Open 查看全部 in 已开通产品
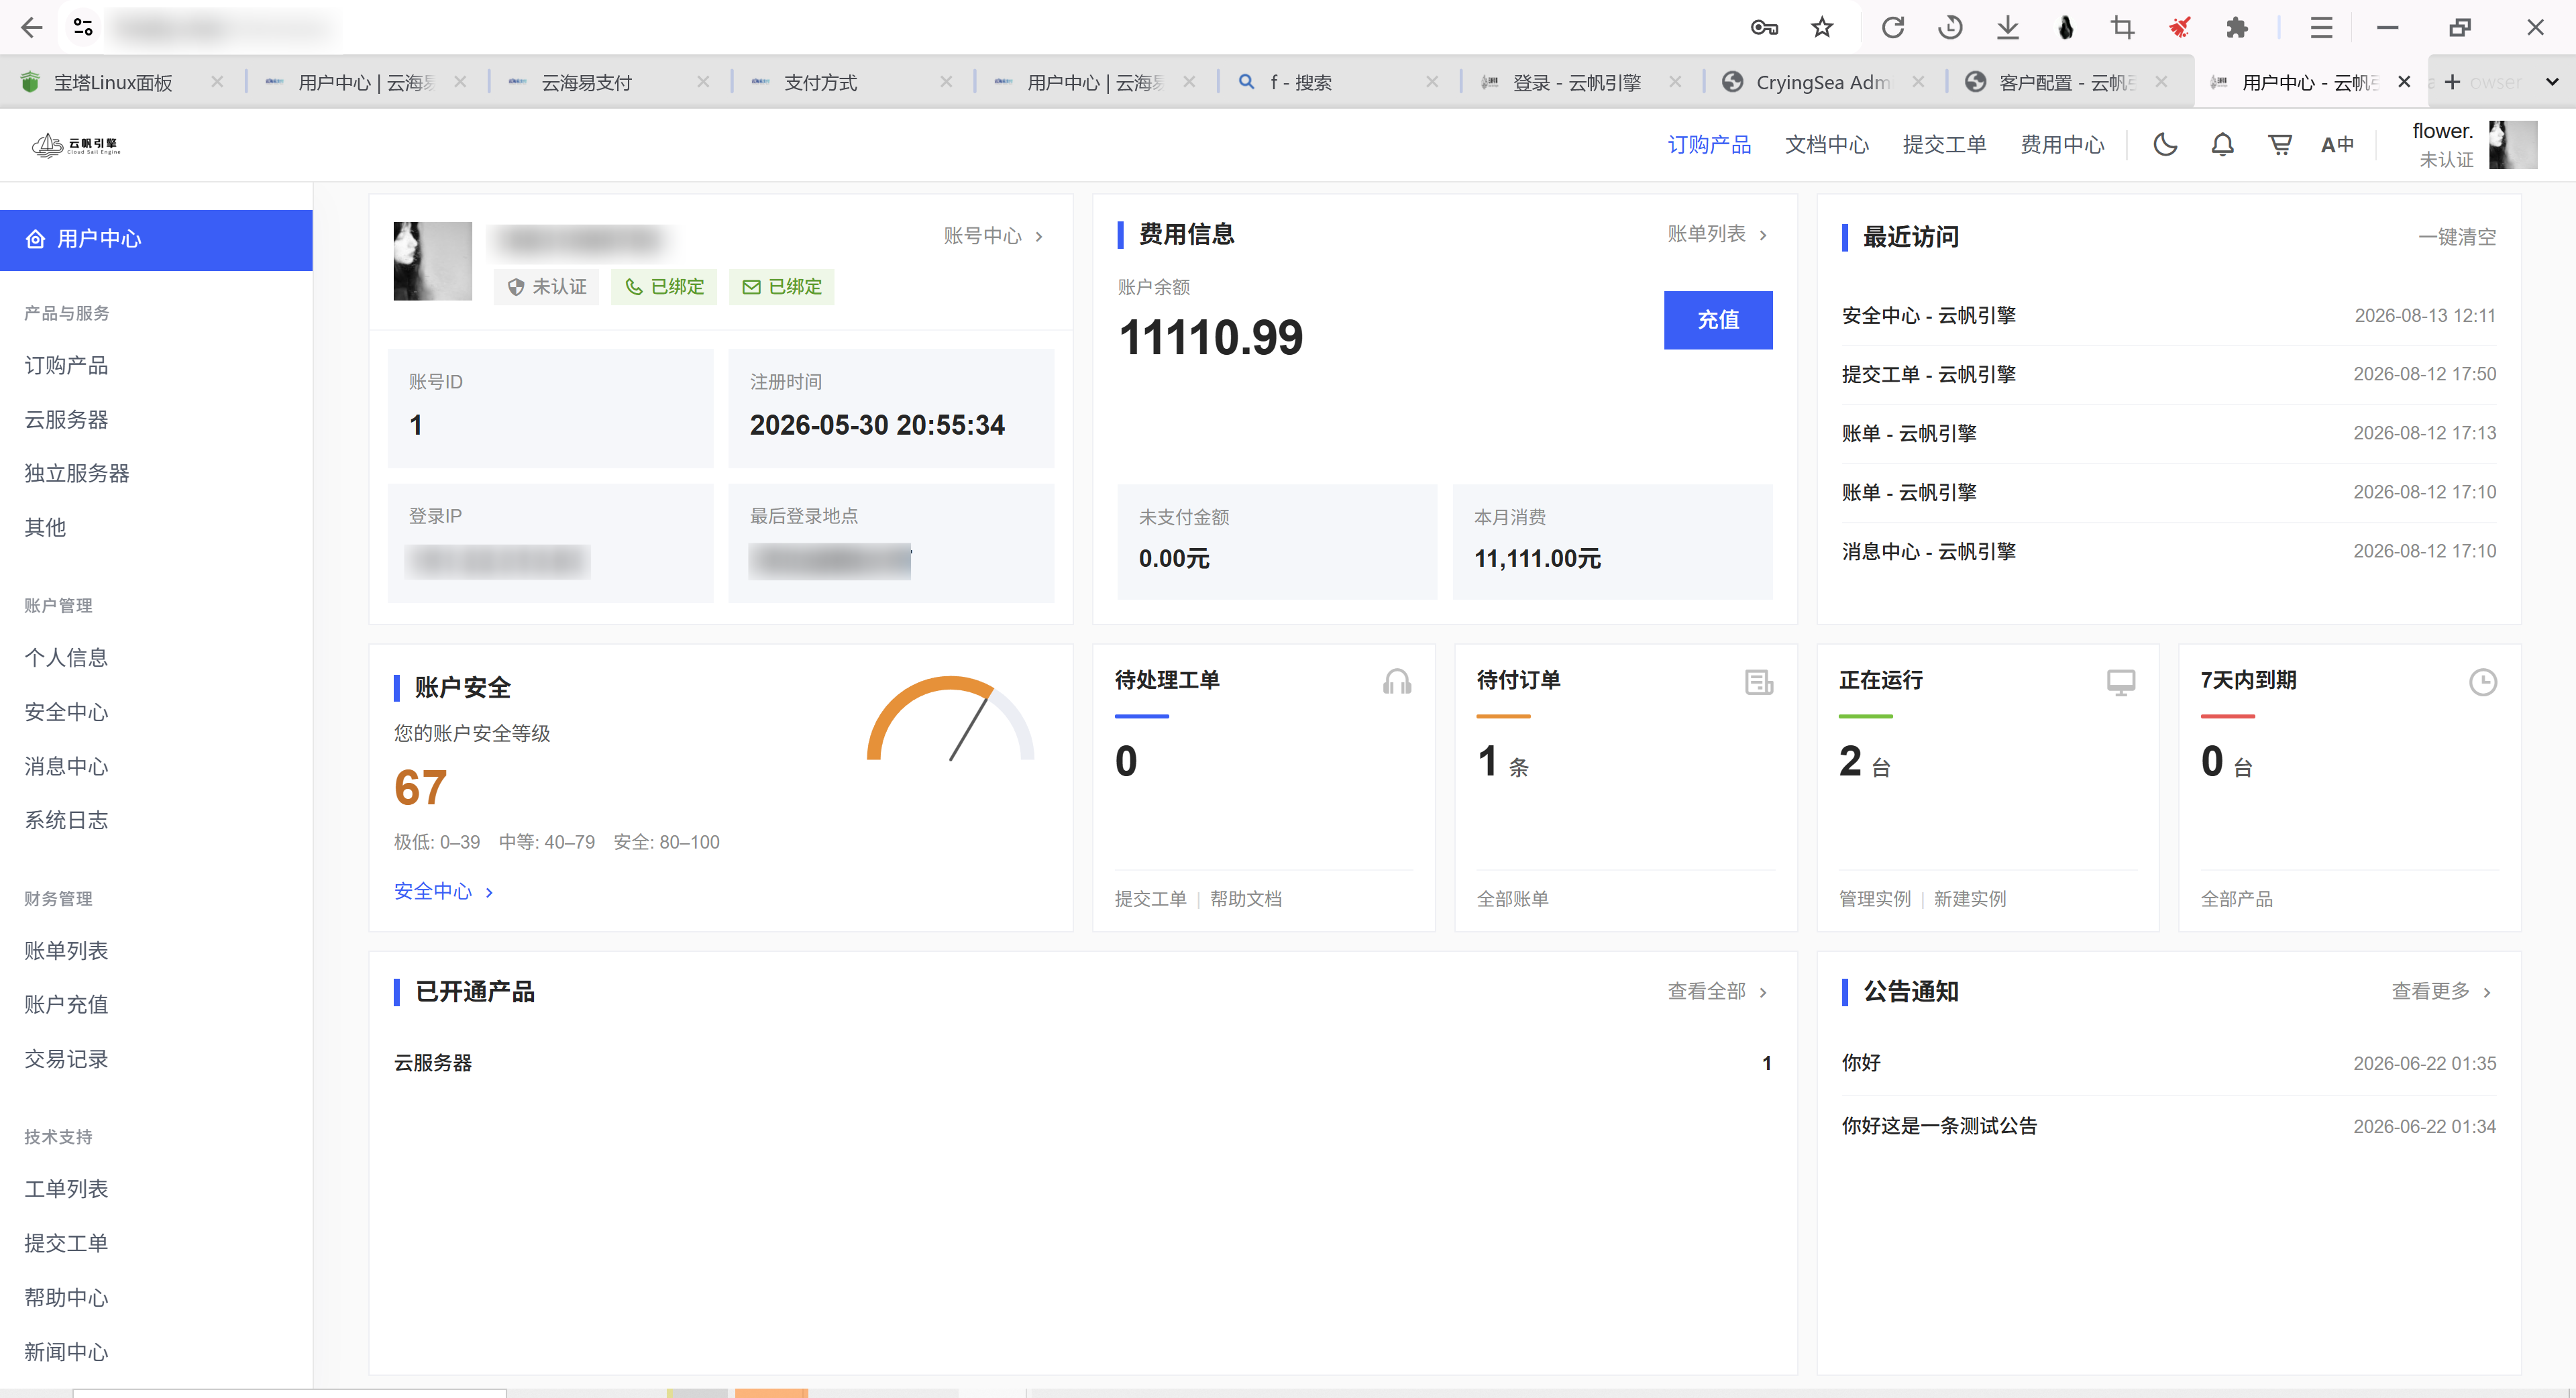Viewport: 2576px width, 1398px height. coord(1718,991)
